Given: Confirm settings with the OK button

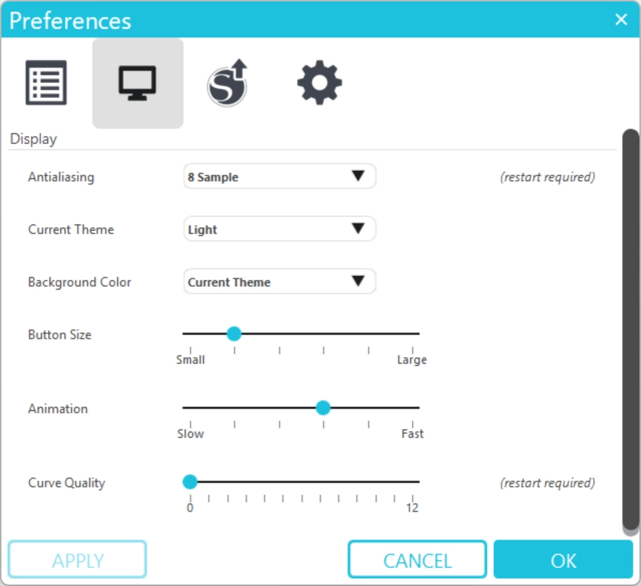Looking at the screenshot, I should 563,560.
